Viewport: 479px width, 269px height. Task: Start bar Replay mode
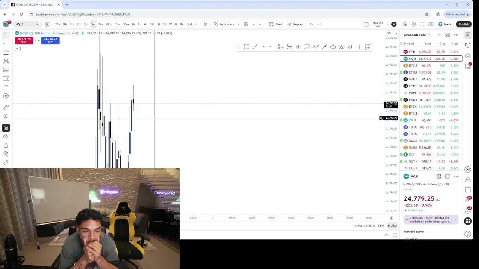295,24
